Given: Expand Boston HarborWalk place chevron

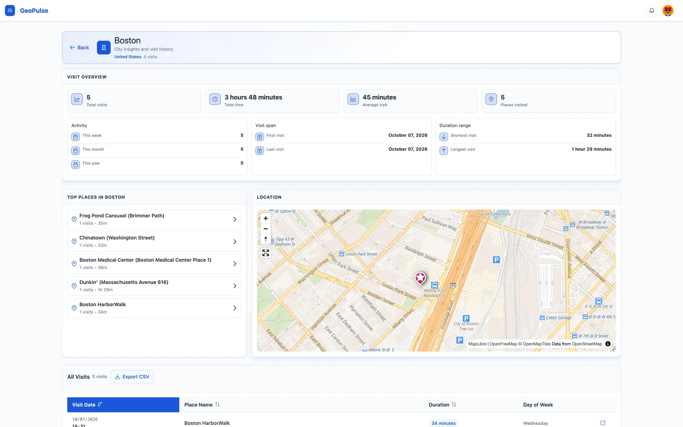Looking at the screenshot, I should click(x=235, y=308).
